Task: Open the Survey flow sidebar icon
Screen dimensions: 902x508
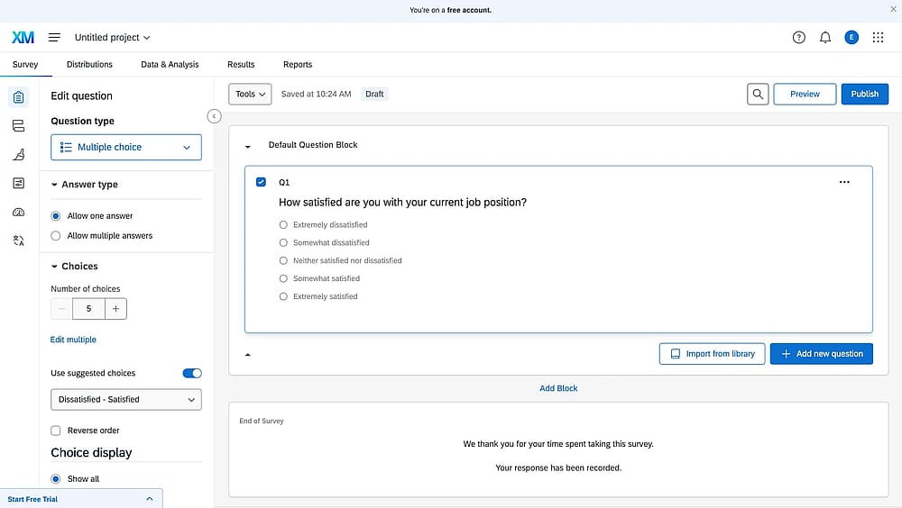Action: [18, 126]
